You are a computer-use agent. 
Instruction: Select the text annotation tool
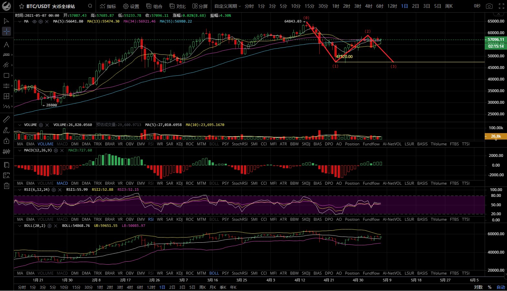point(6,45)
